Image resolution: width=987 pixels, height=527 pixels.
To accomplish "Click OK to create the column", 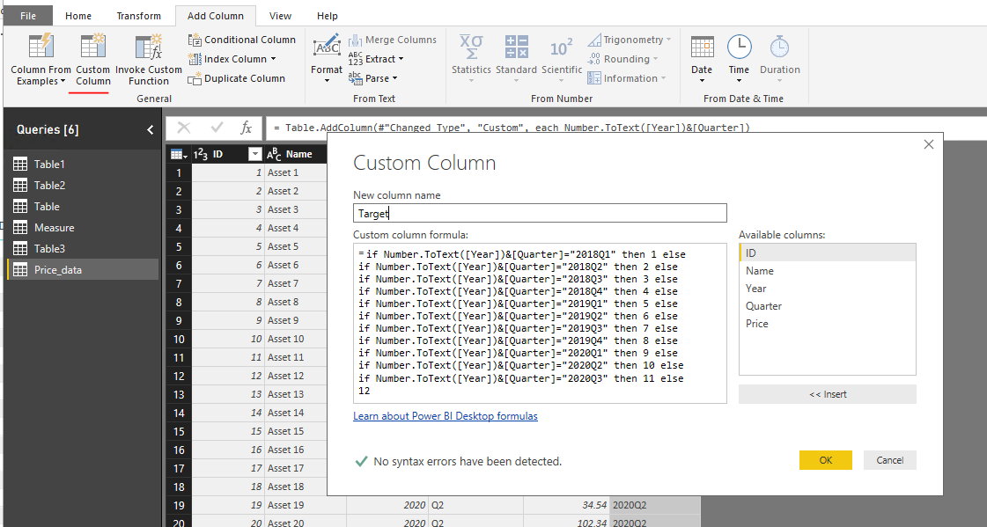I will pyautogui.click(x=826, y=460).
